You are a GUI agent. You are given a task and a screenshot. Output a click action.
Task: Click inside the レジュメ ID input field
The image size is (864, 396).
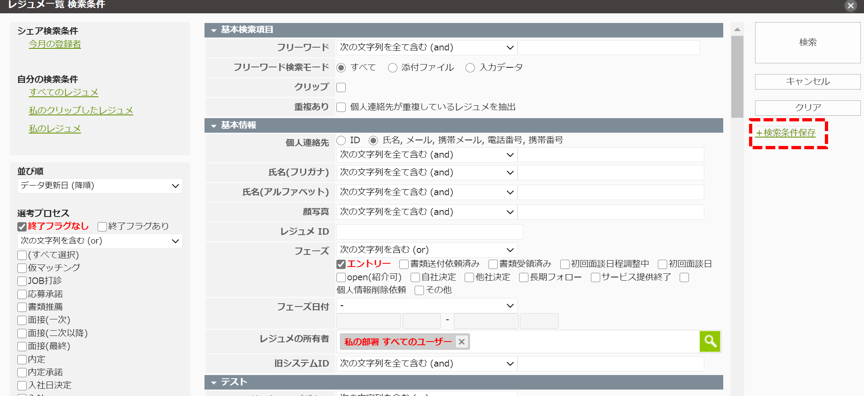click(x=429, y=231)
